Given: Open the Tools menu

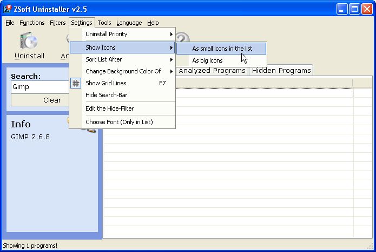Looking at the screenshot, I should tap(104, 23).
